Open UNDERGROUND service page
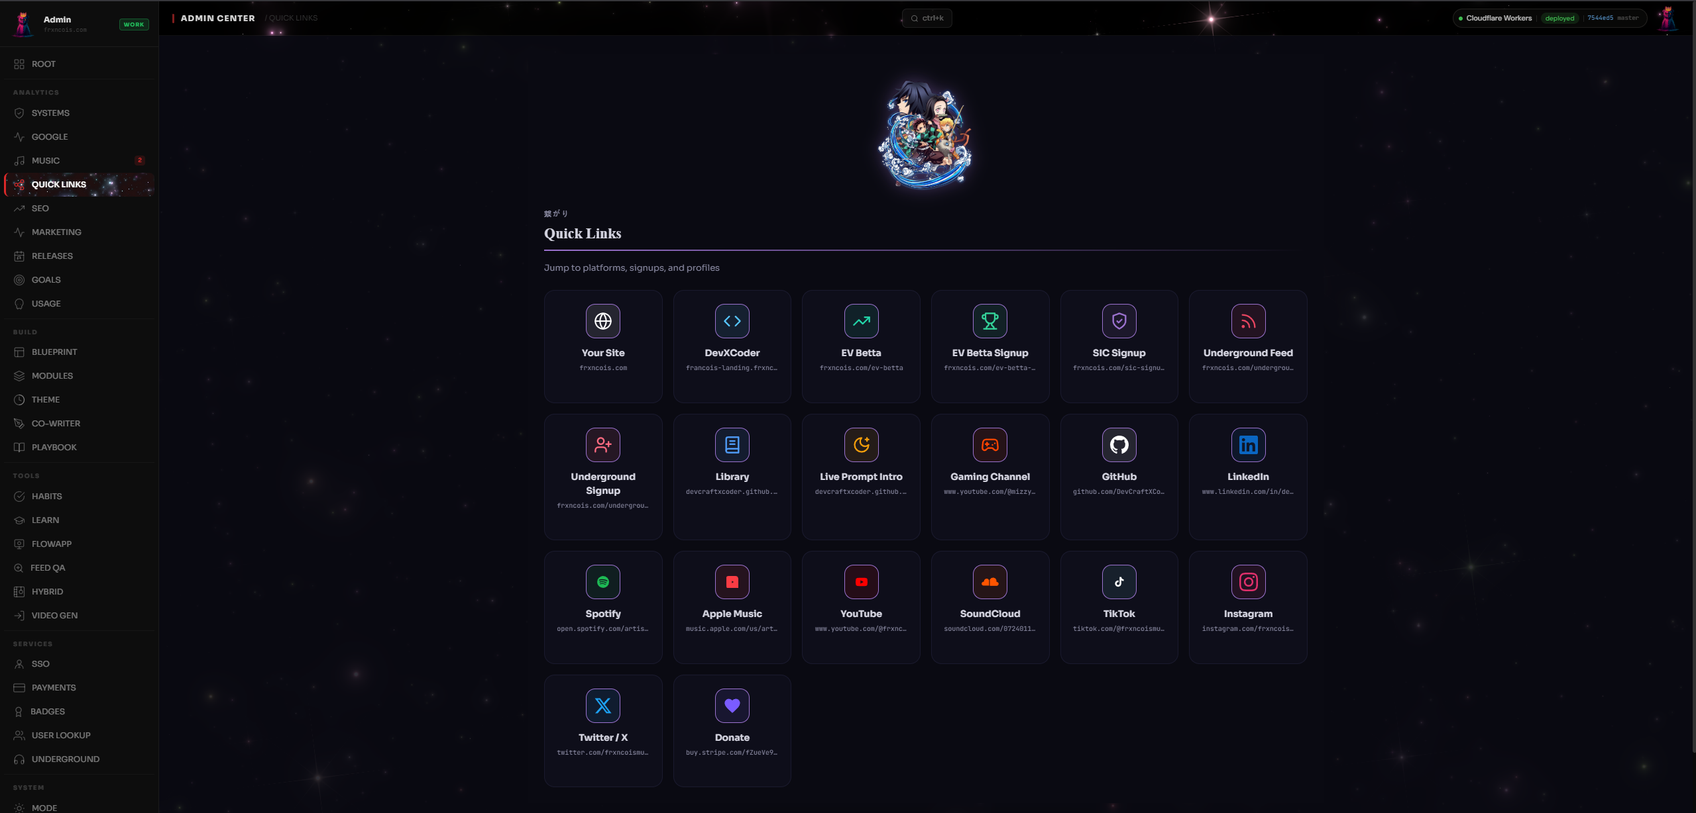 click(80, 759)
